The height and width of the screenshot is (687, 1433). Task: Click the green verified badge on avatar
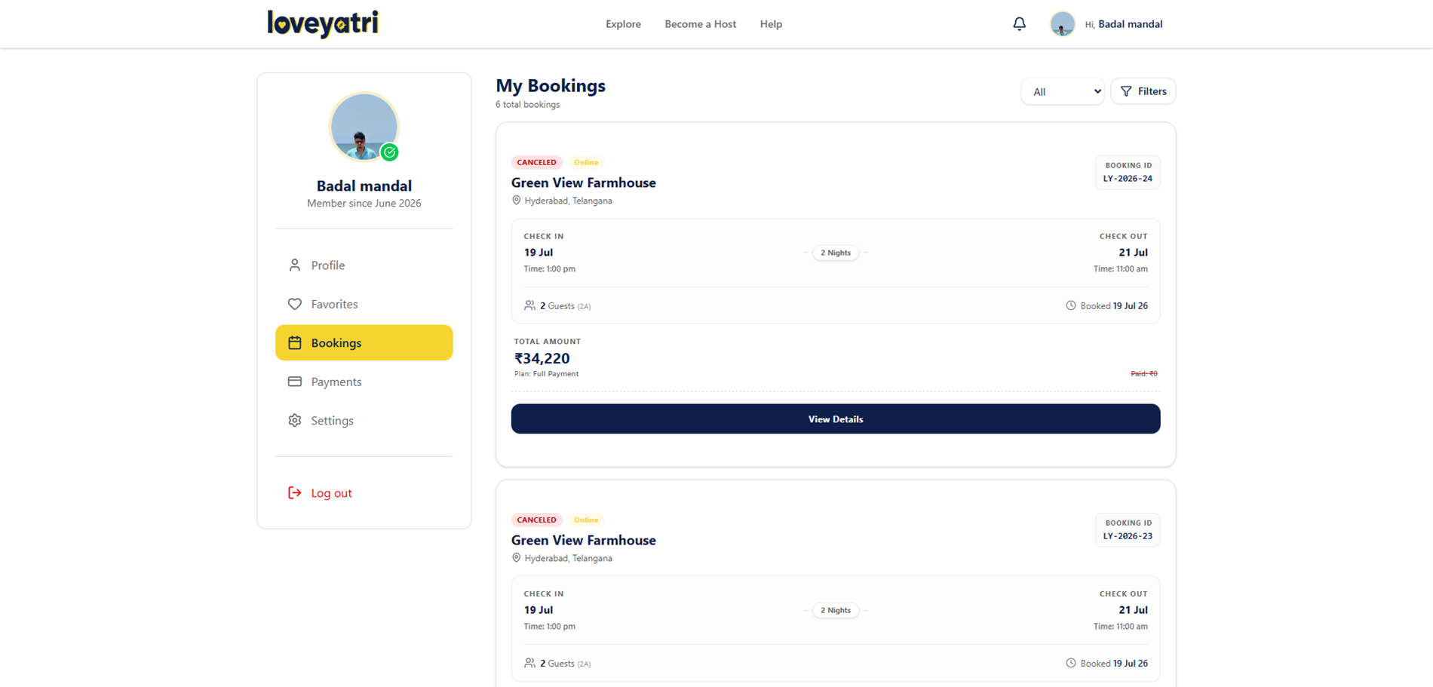tap(389, 152)
